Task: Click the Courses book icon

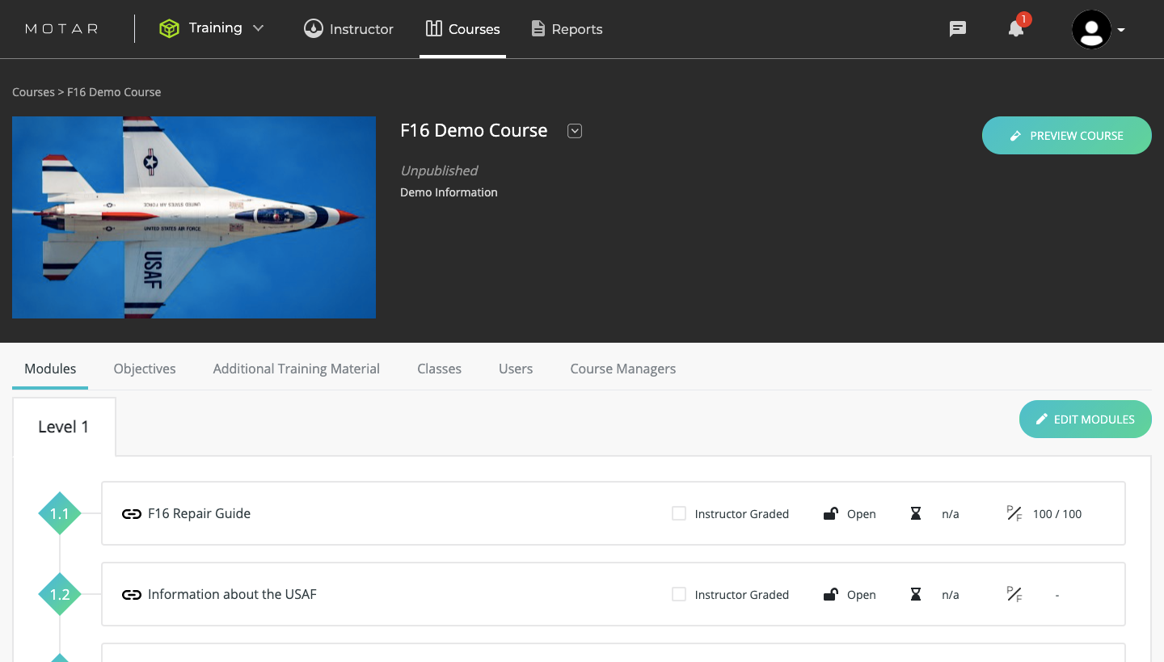Action: click(434, 29)
